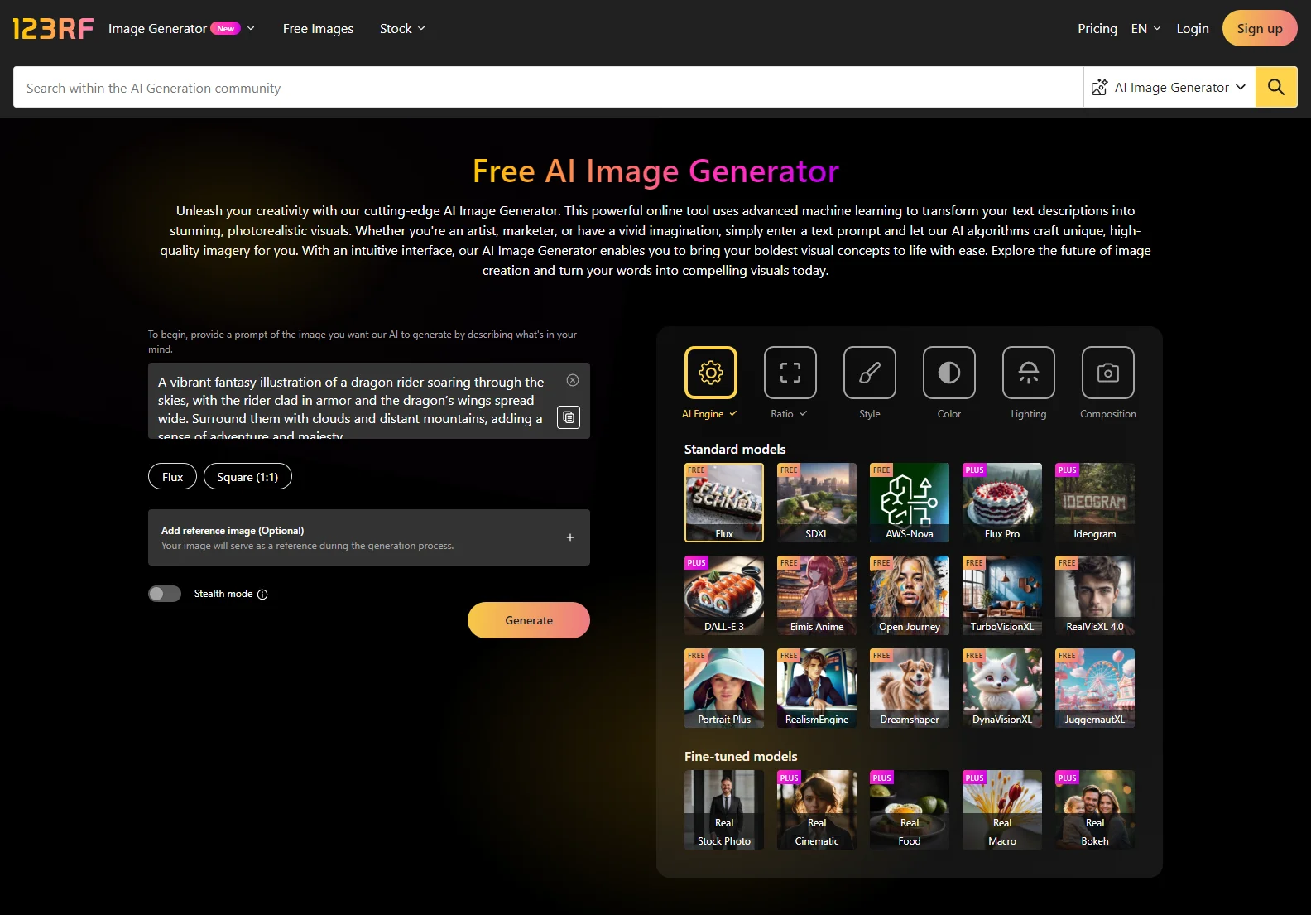Select the AWS-Nova model thumbnail

910,503
